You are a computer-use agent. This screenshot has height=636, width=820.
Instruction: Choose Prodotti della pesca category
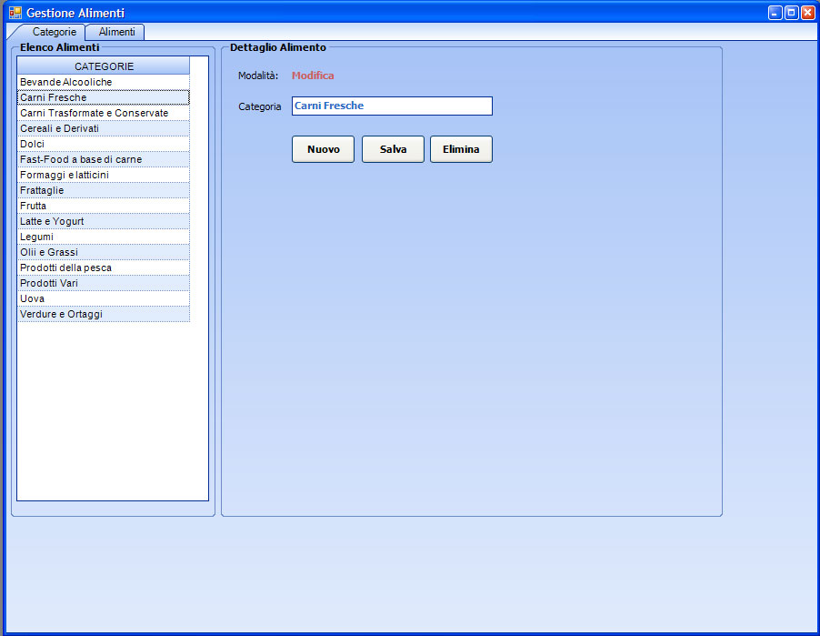coord(103,268)
